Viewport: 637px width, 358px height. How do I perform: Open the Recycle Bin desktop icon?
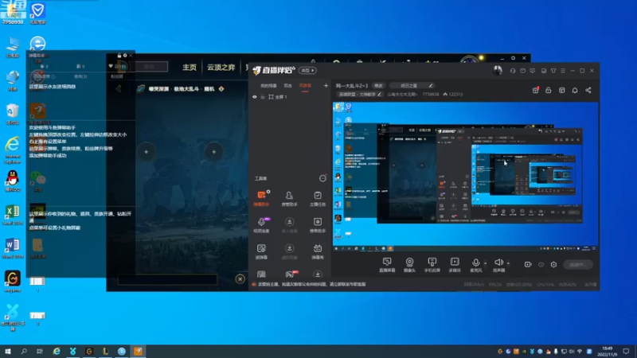(x=13, y=114)
